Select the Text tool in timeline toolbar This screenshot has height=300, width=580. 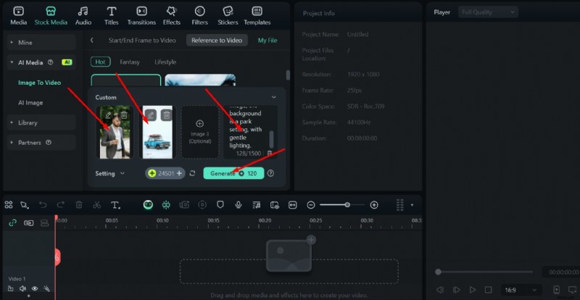[115, 205]
